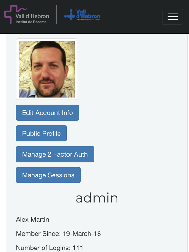Image resolution: width=189 pixels, height=252 pixels.
Task: Open the Manage Sessions page
Action: 48,175
